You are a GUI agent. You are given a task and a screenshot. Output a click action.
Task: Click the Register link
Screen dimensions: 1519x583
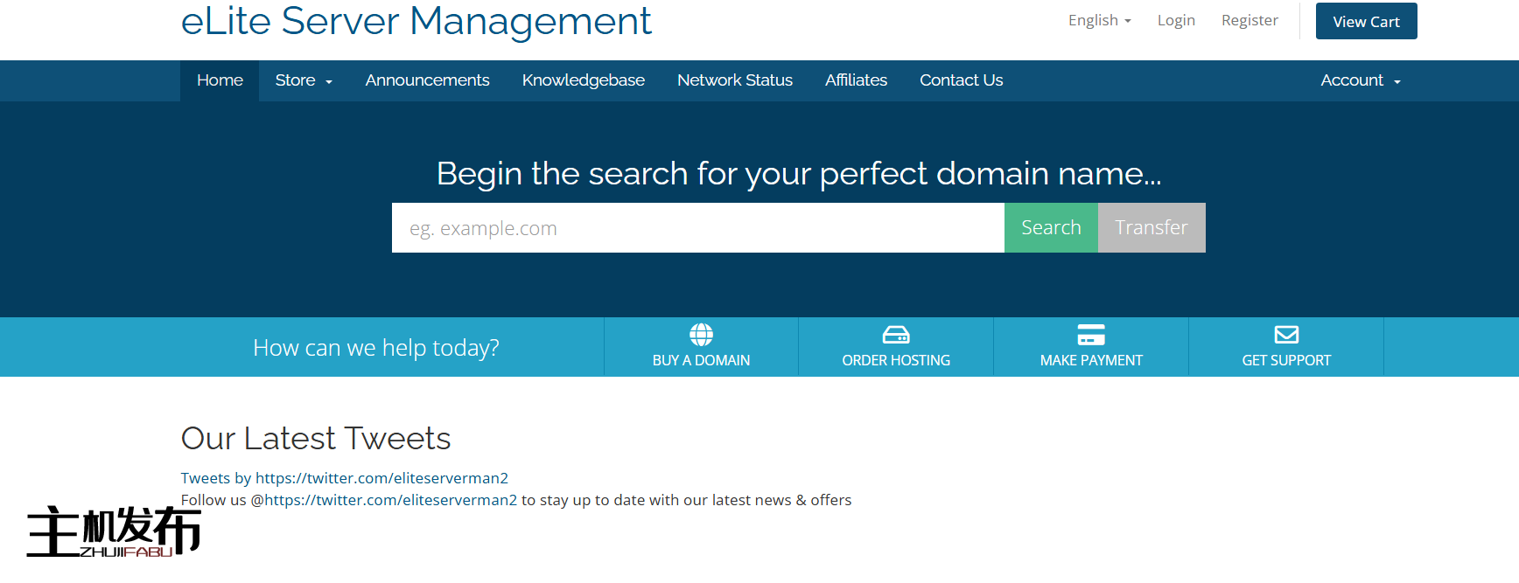[1249, 20]
